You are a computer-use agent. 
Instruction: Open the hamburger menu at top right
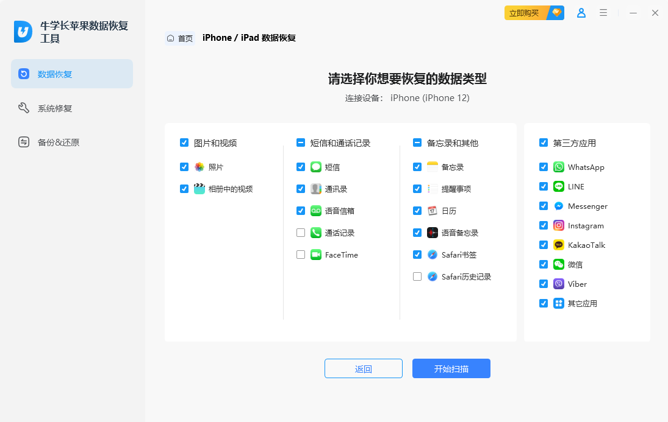click(x=603, y=13)
